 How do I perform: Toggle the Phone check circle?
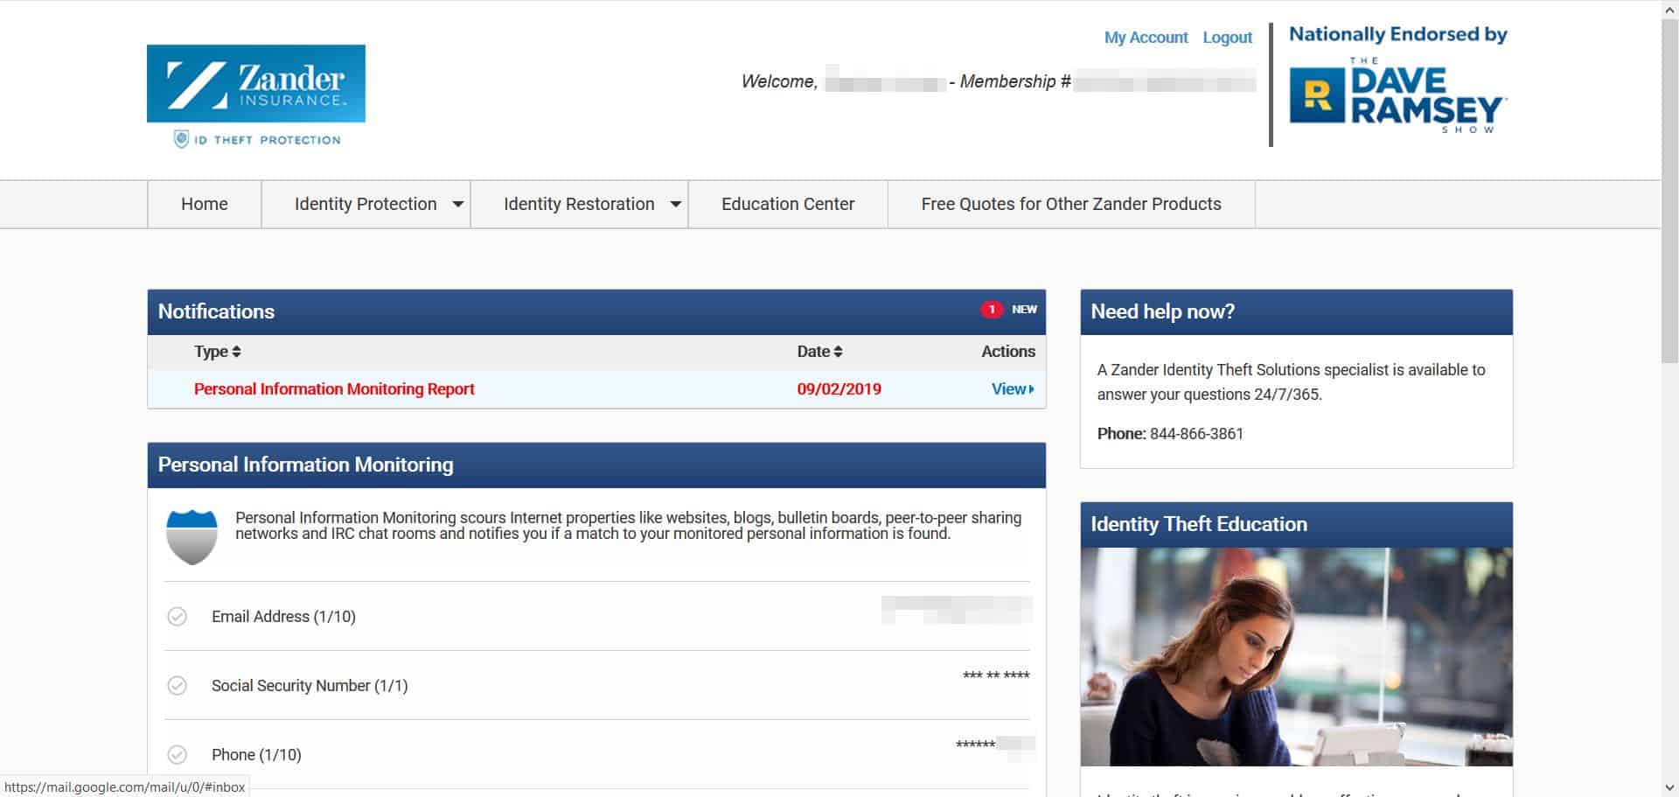tap(178, 755)
